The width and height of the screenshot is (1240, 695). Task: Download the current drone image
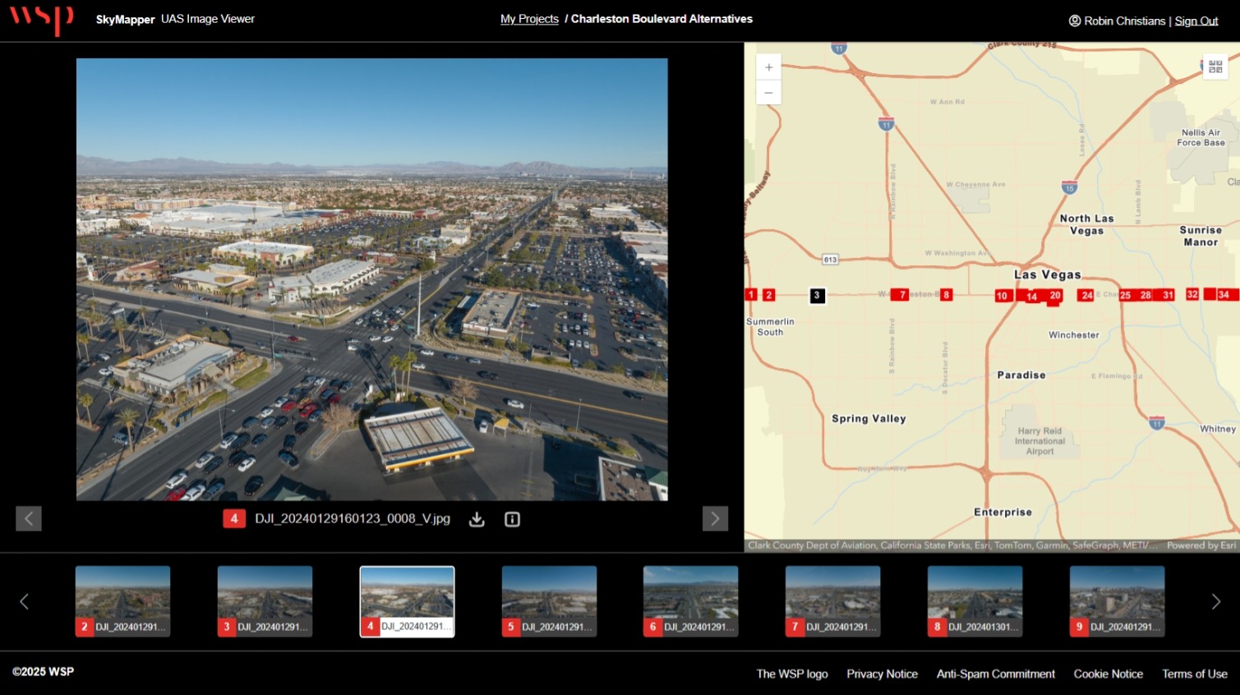[x=477, y=519]
